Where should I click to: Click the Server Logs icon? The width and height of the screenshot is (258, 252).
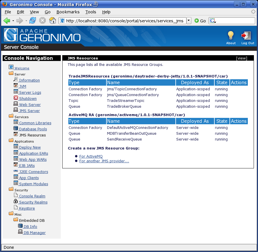click(16, 91)
